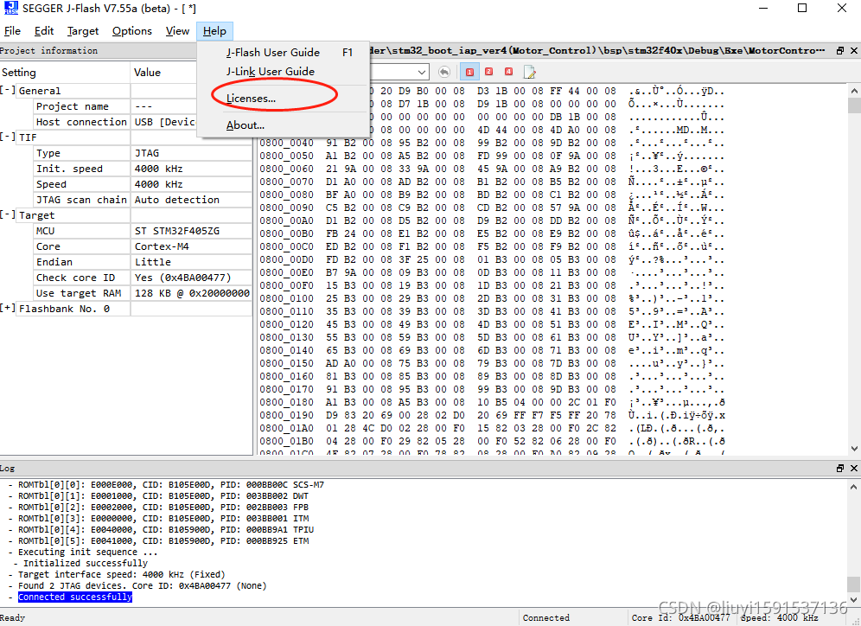The height and width of the screenshot is (626, 861).
Task: Switch hex view to 2-byte width
Action: coord(488,72)
